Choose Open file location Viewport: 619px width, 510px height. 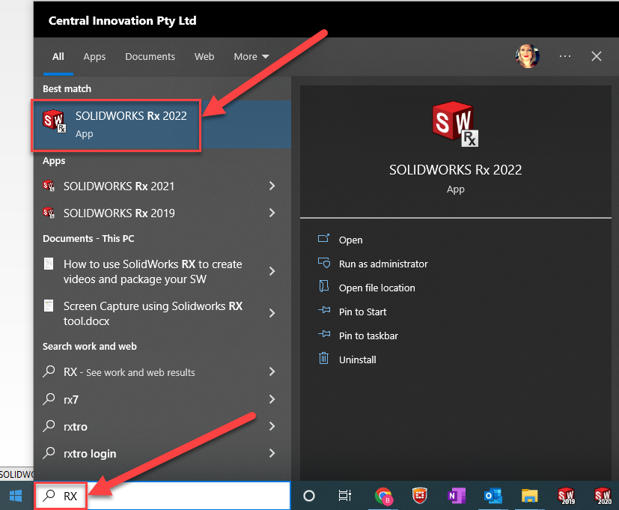(376, 288)
